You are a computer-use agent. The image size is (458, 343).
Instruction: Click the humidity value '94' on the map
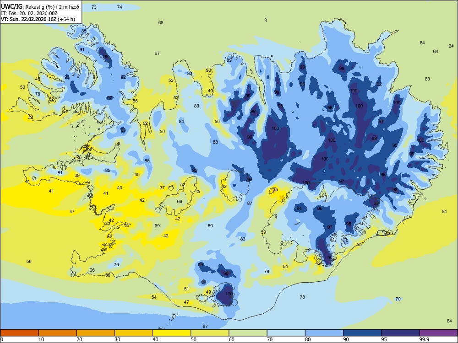299,208
